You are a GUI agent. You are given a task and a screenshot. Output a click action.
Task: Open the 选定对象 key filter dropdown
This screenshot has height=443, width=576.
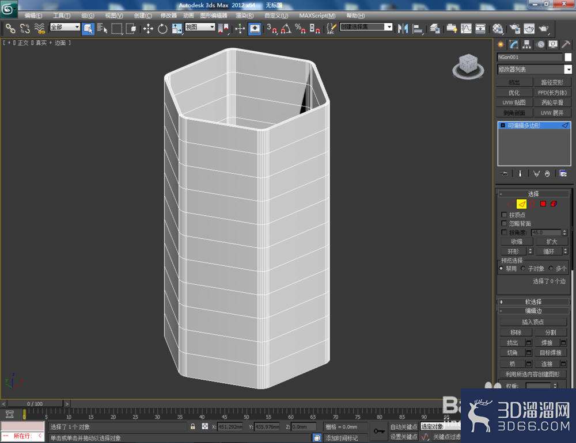click(x=441, y=426)
